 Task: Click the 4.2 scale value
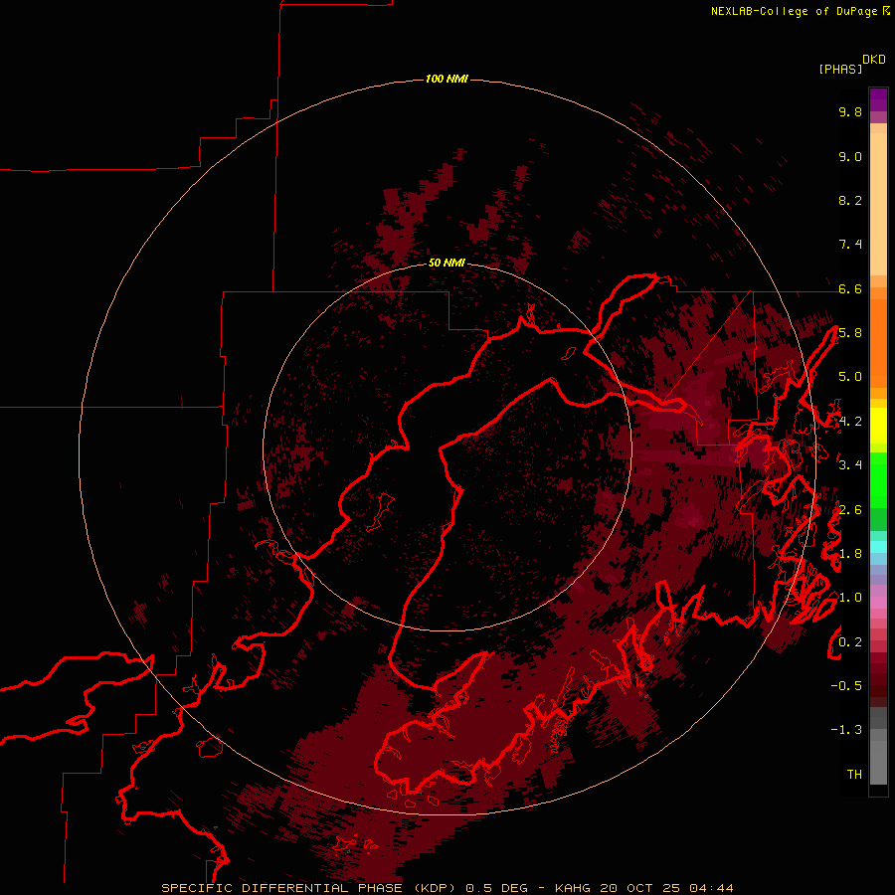tap(850, 422)
